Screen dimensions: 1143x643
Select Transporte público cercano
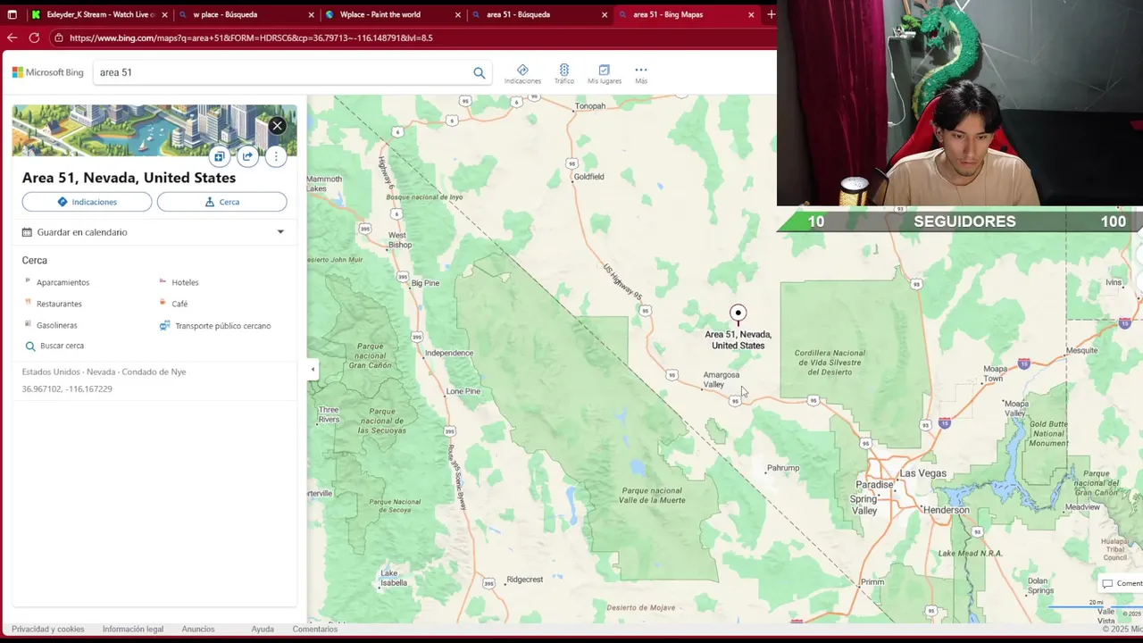[222, 326]
